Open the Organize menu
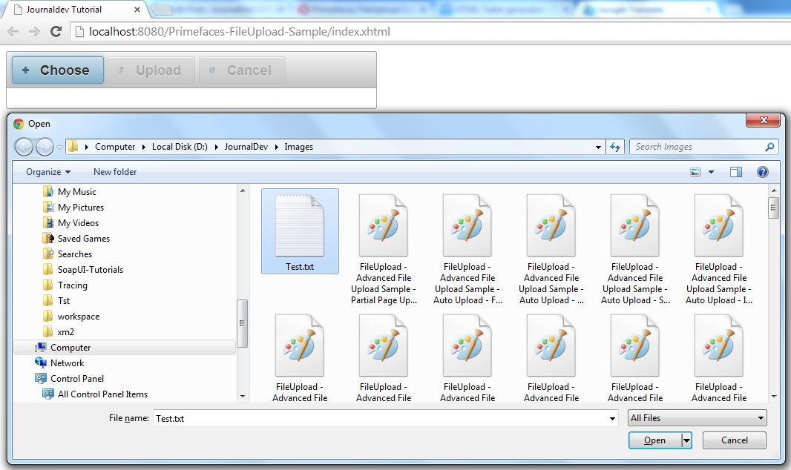 point(48,172)
